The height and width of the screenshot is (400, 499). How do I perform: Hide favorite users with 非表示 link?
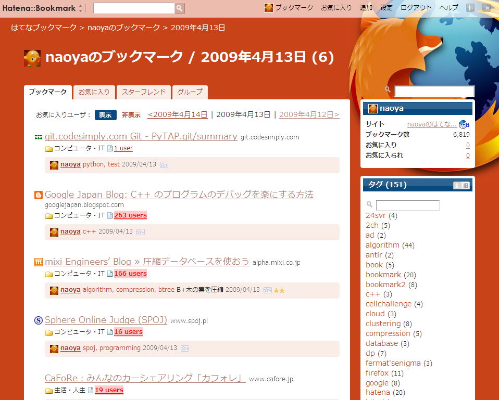pos(131,114)
